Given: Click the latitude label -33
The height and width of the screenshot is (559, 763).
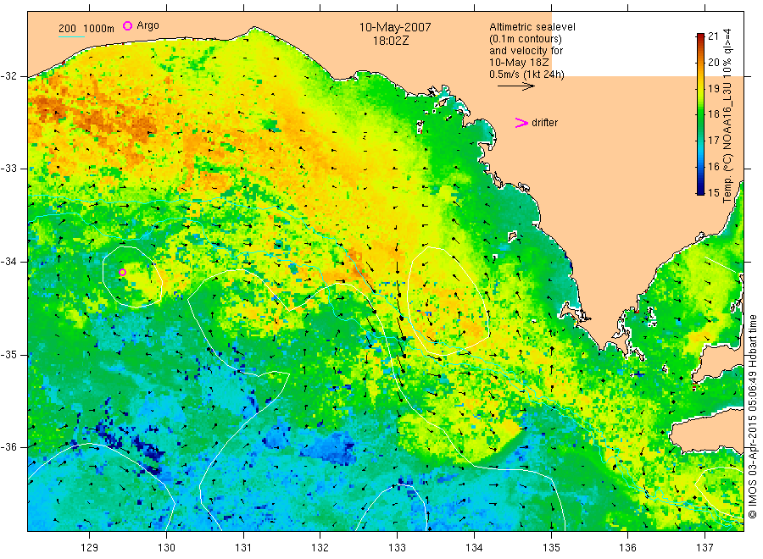Looking at the screenshot, I should [8, 169].
